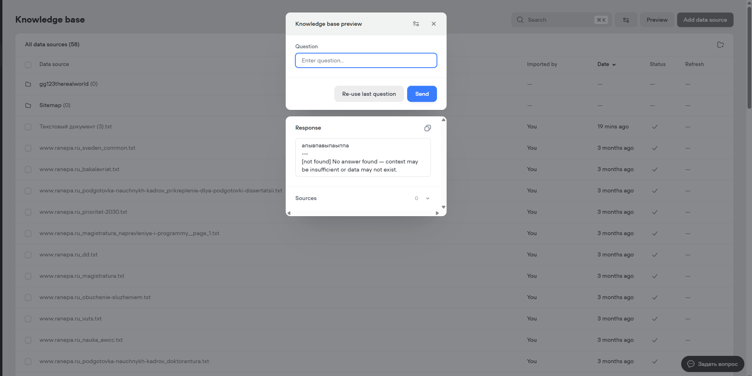
Task: Click the Data source column header
Action: point(54,64)
